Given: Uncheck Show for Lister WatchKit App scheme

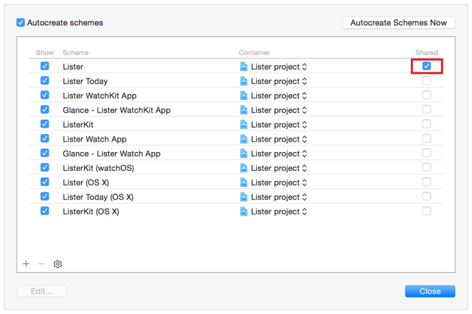Looking at the screenshot, I should (45, 95).
